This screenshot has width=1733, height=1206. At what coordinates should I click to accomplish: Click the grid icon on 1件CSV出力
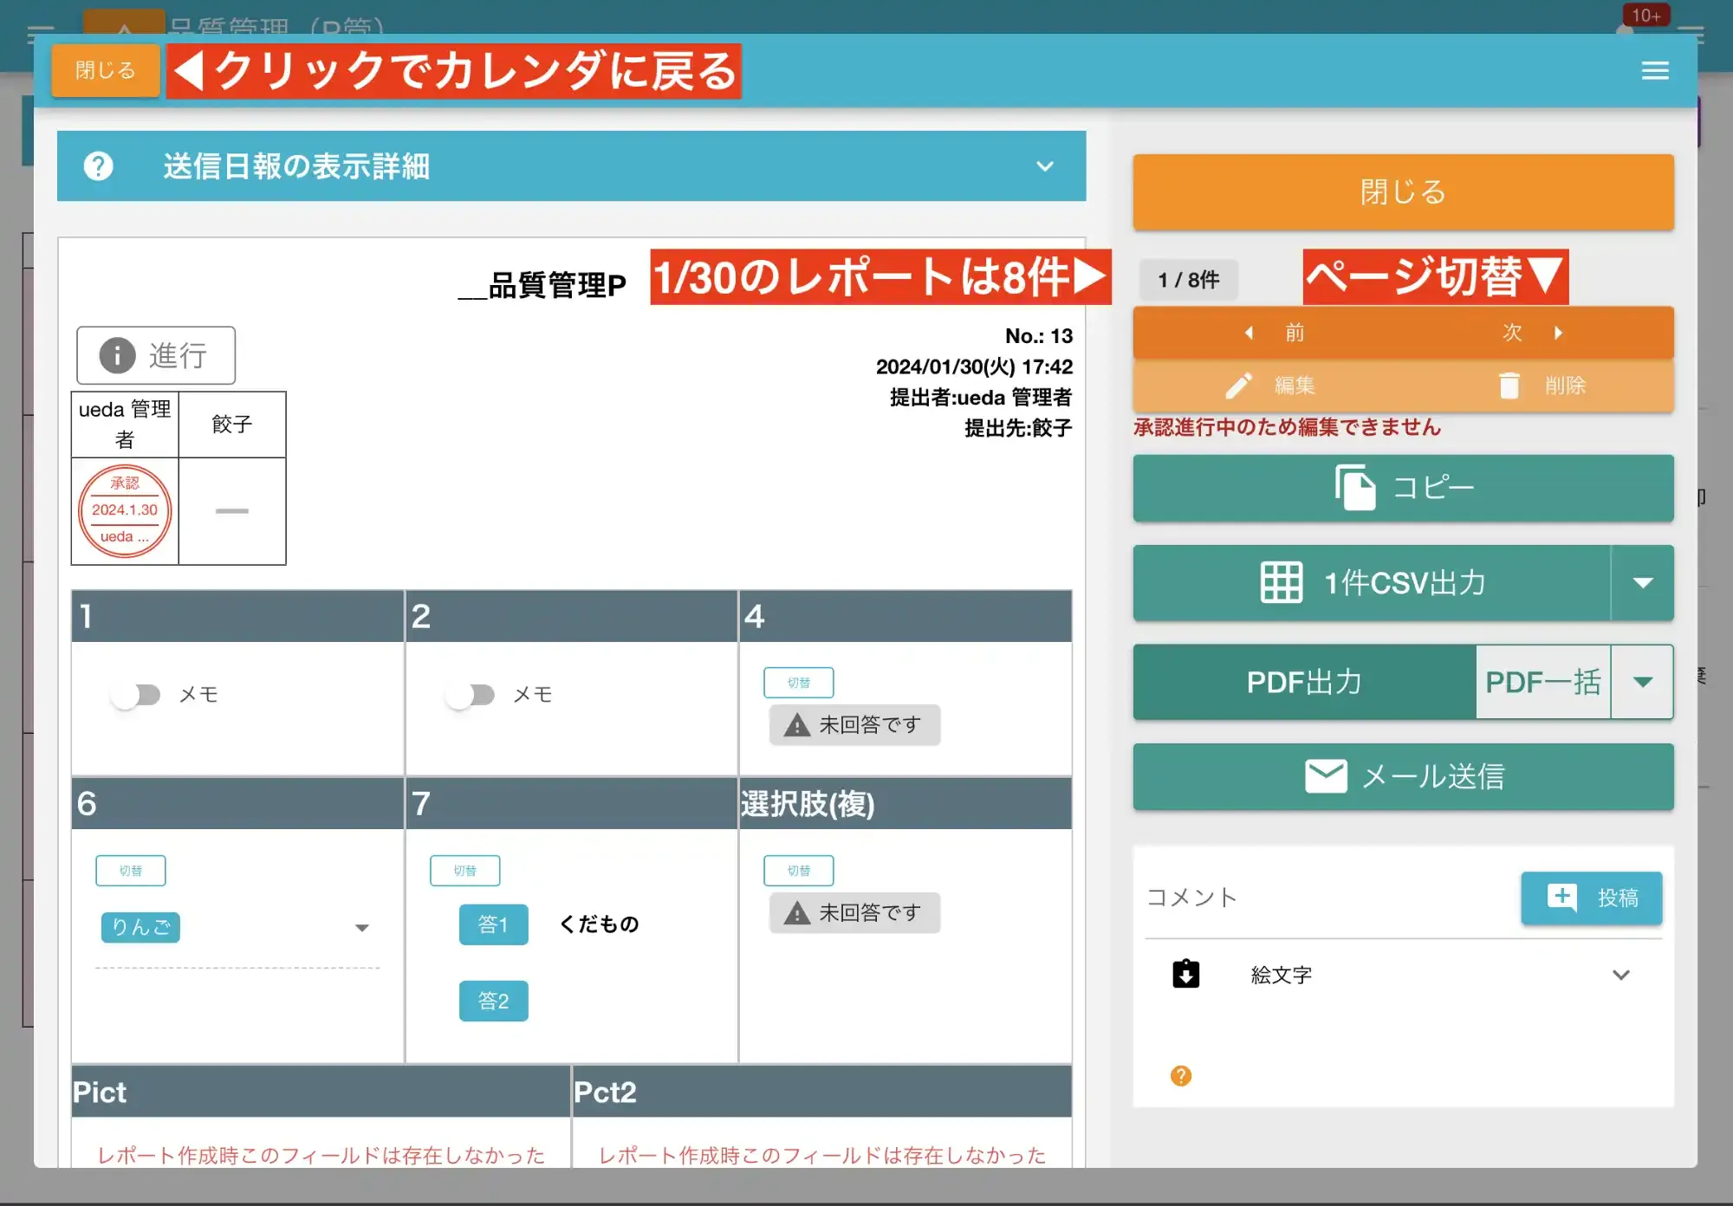tap(1282, 582)
